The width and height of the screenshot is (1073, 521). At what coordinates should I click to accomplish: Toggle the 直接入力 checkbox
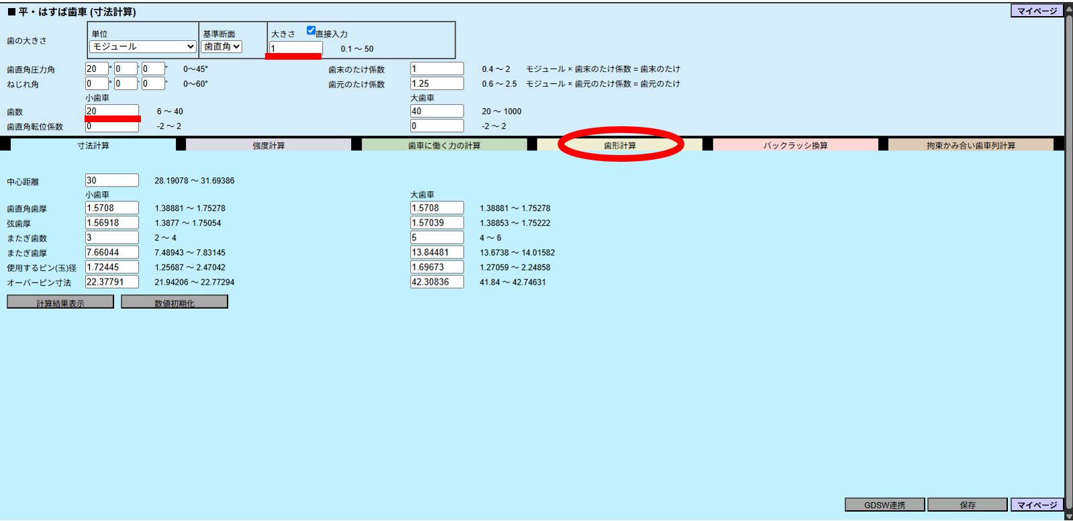[x=311, y=30]
